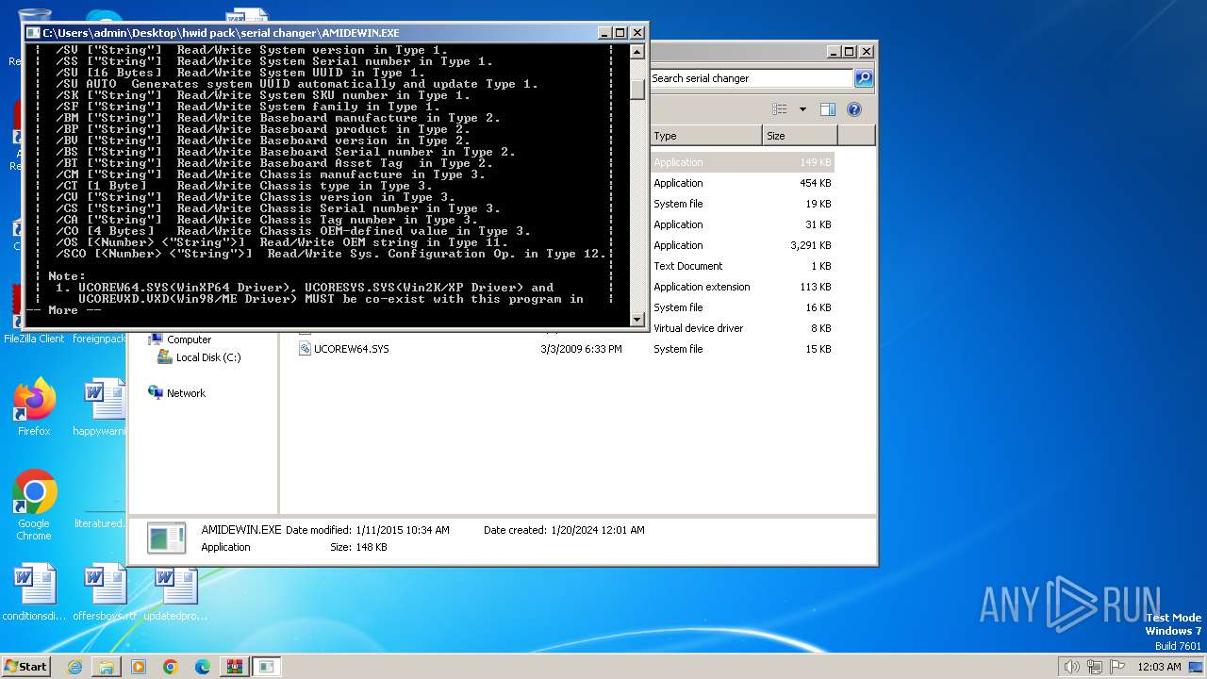Launch Internet Explorer from the taskbar
Image resolution: width=1207 pixels, height=679 pixels.
pos(74,667)
